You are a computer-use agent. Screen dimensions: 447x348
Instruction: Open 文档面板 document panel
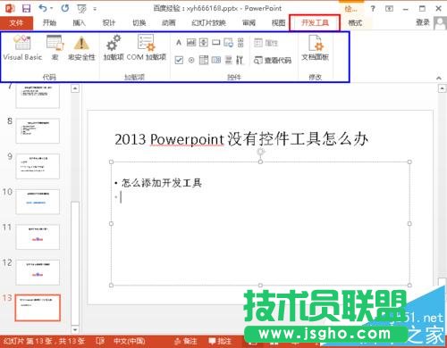tap(315, 47)
